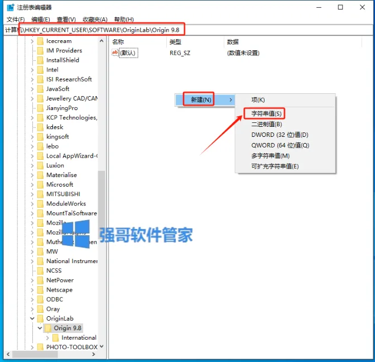Viewport: 375px width, 362px height.
Task: Click the MW folder icon
Action: (40, 251)
